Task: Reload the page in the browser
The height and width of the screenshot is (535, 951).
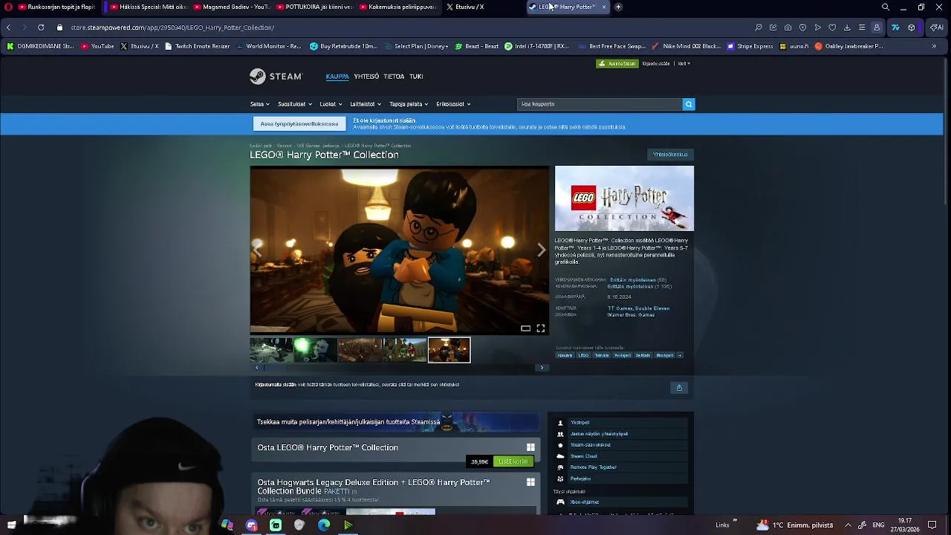Action: coord(41,27)
